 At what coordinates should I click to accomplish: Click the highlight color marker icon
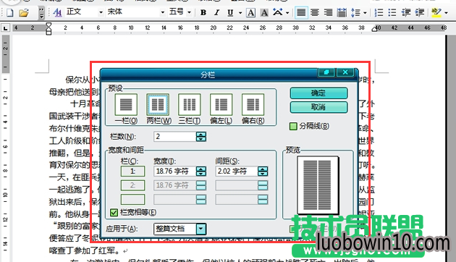436,12
